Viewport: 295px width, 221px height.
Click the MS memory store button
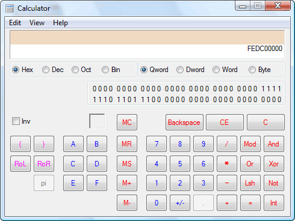coord(127,164)
